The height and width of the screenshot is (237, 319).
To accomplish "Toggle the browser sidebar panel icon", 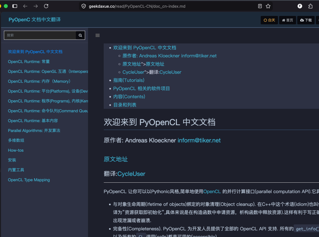I will coord(15,6).
